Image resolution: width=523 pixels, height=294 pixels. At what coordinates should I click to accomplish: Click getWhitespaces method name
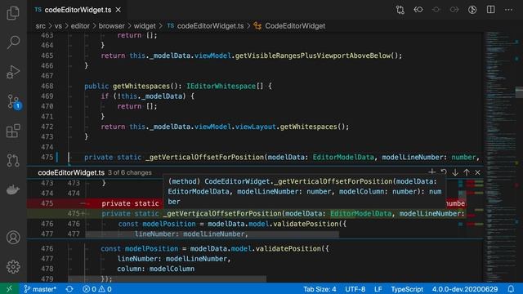(x=141, y=86)
